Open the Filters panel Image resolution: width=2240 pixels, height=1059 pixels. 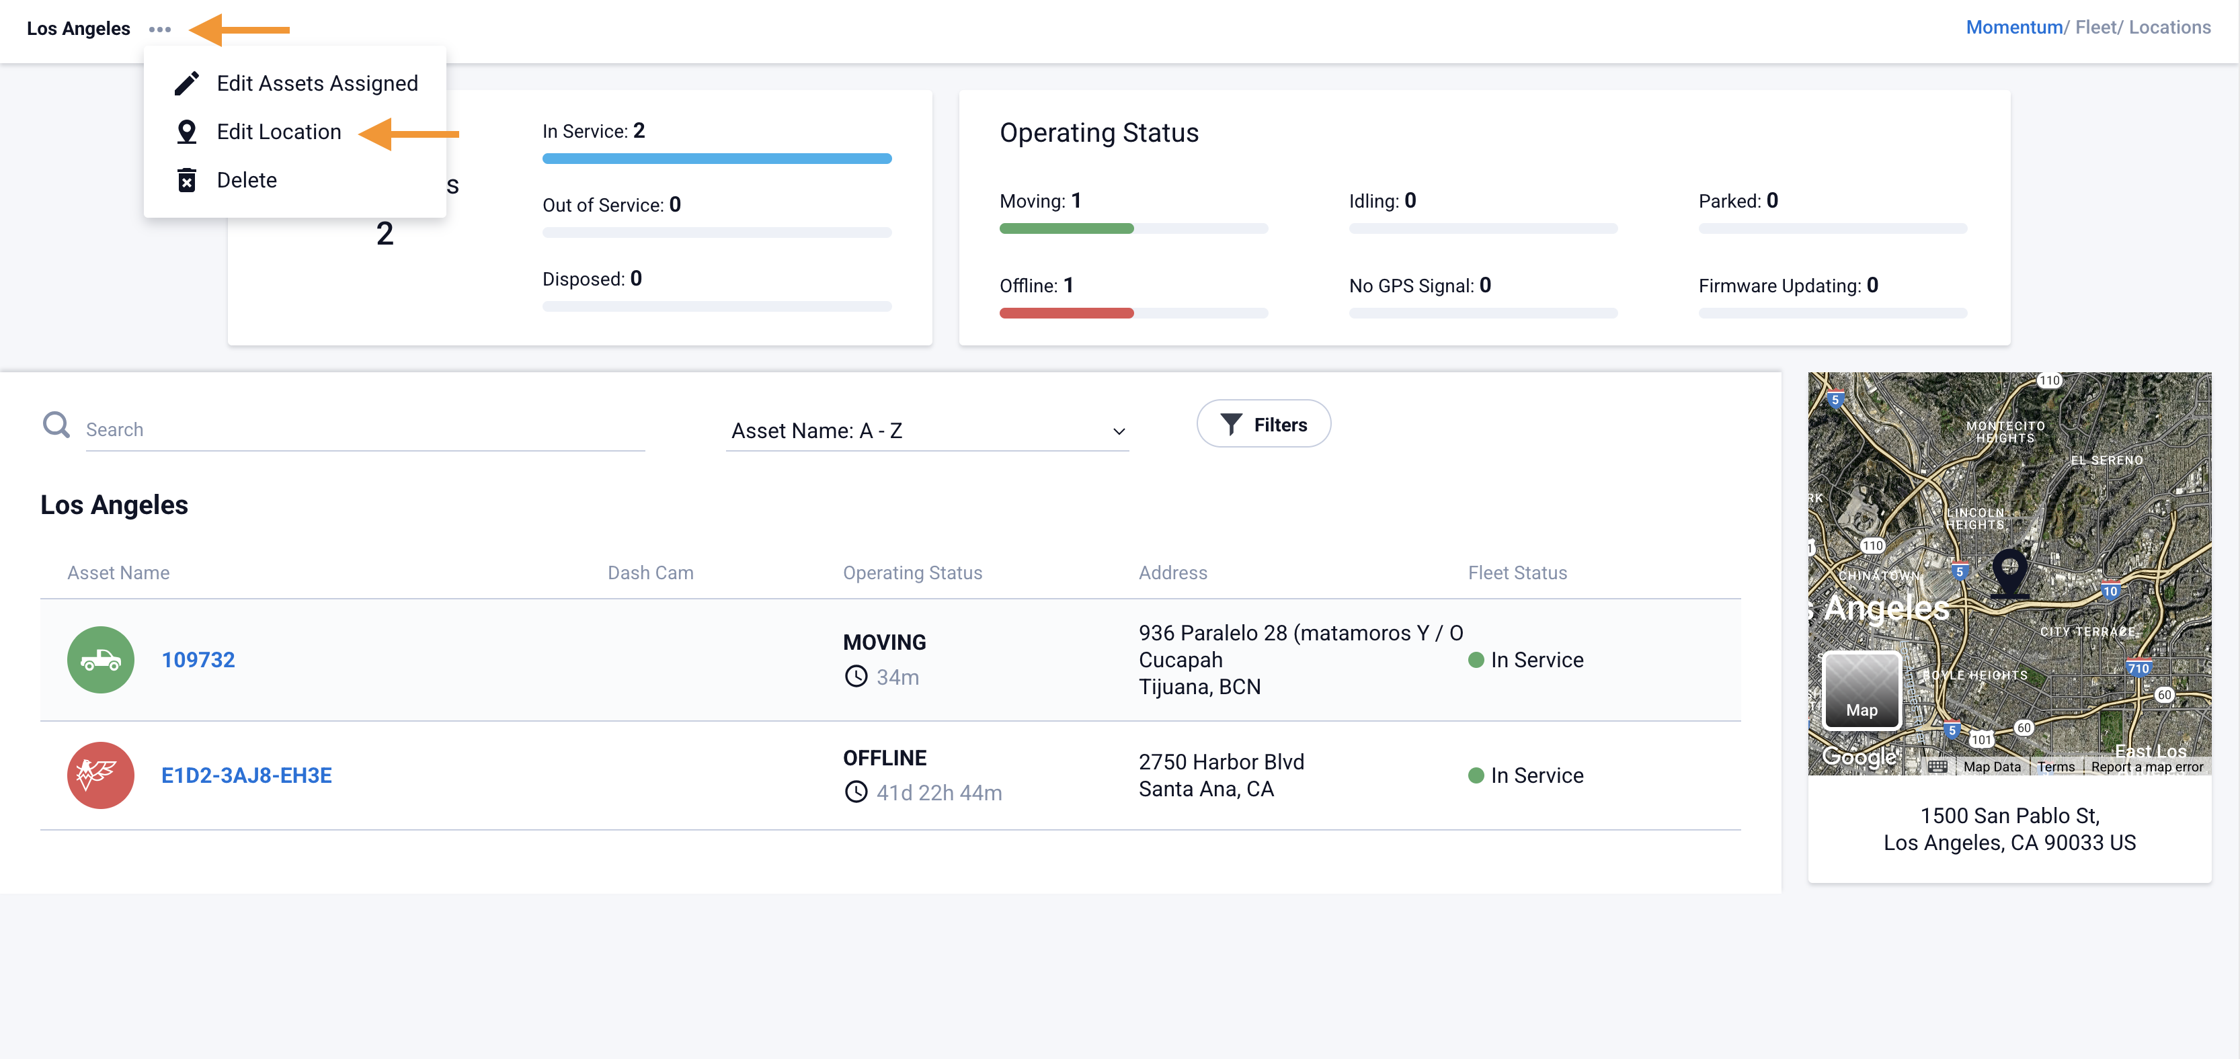(x=1263, y=424)
